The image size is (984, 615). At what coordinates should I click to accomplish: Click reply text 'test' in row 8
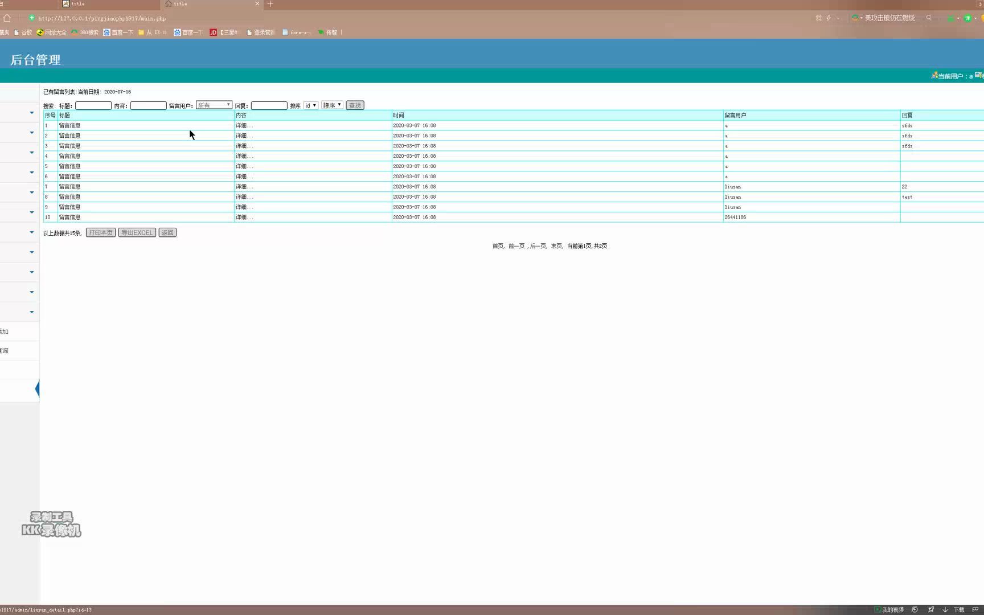pos(907,197)
